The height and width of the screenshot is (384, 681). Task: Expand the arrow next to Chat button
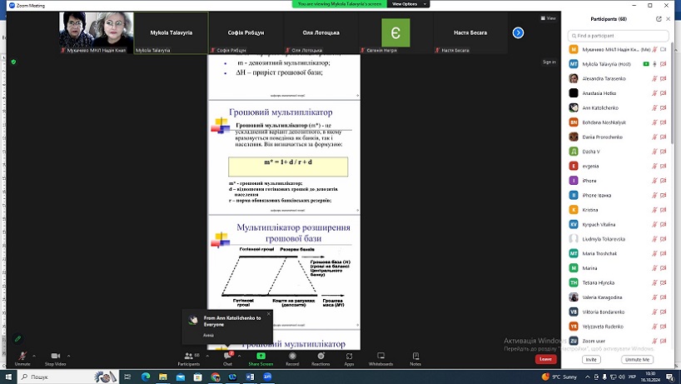(x=239, y=356)
